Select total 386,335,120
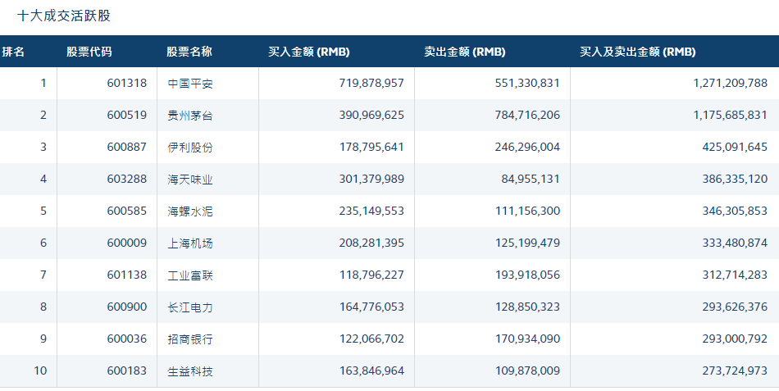The width and height of the screenshot is (779, 391). (x=735, y=179)
